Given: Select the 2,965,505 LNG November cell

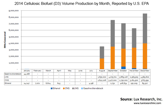Looking at the screenshot, I should point(134,77).
